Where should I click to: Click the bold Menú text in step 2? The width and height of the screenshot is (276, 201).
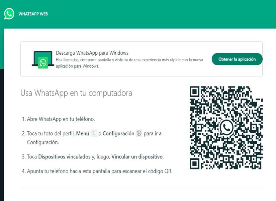tap(83, 133)
